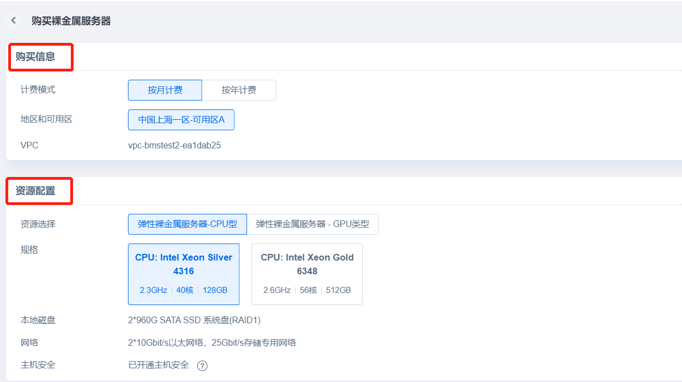Screen dimensions: 682x382
Task: Click the 购买裸金属服务器 page title
Action: pos(71,21)
